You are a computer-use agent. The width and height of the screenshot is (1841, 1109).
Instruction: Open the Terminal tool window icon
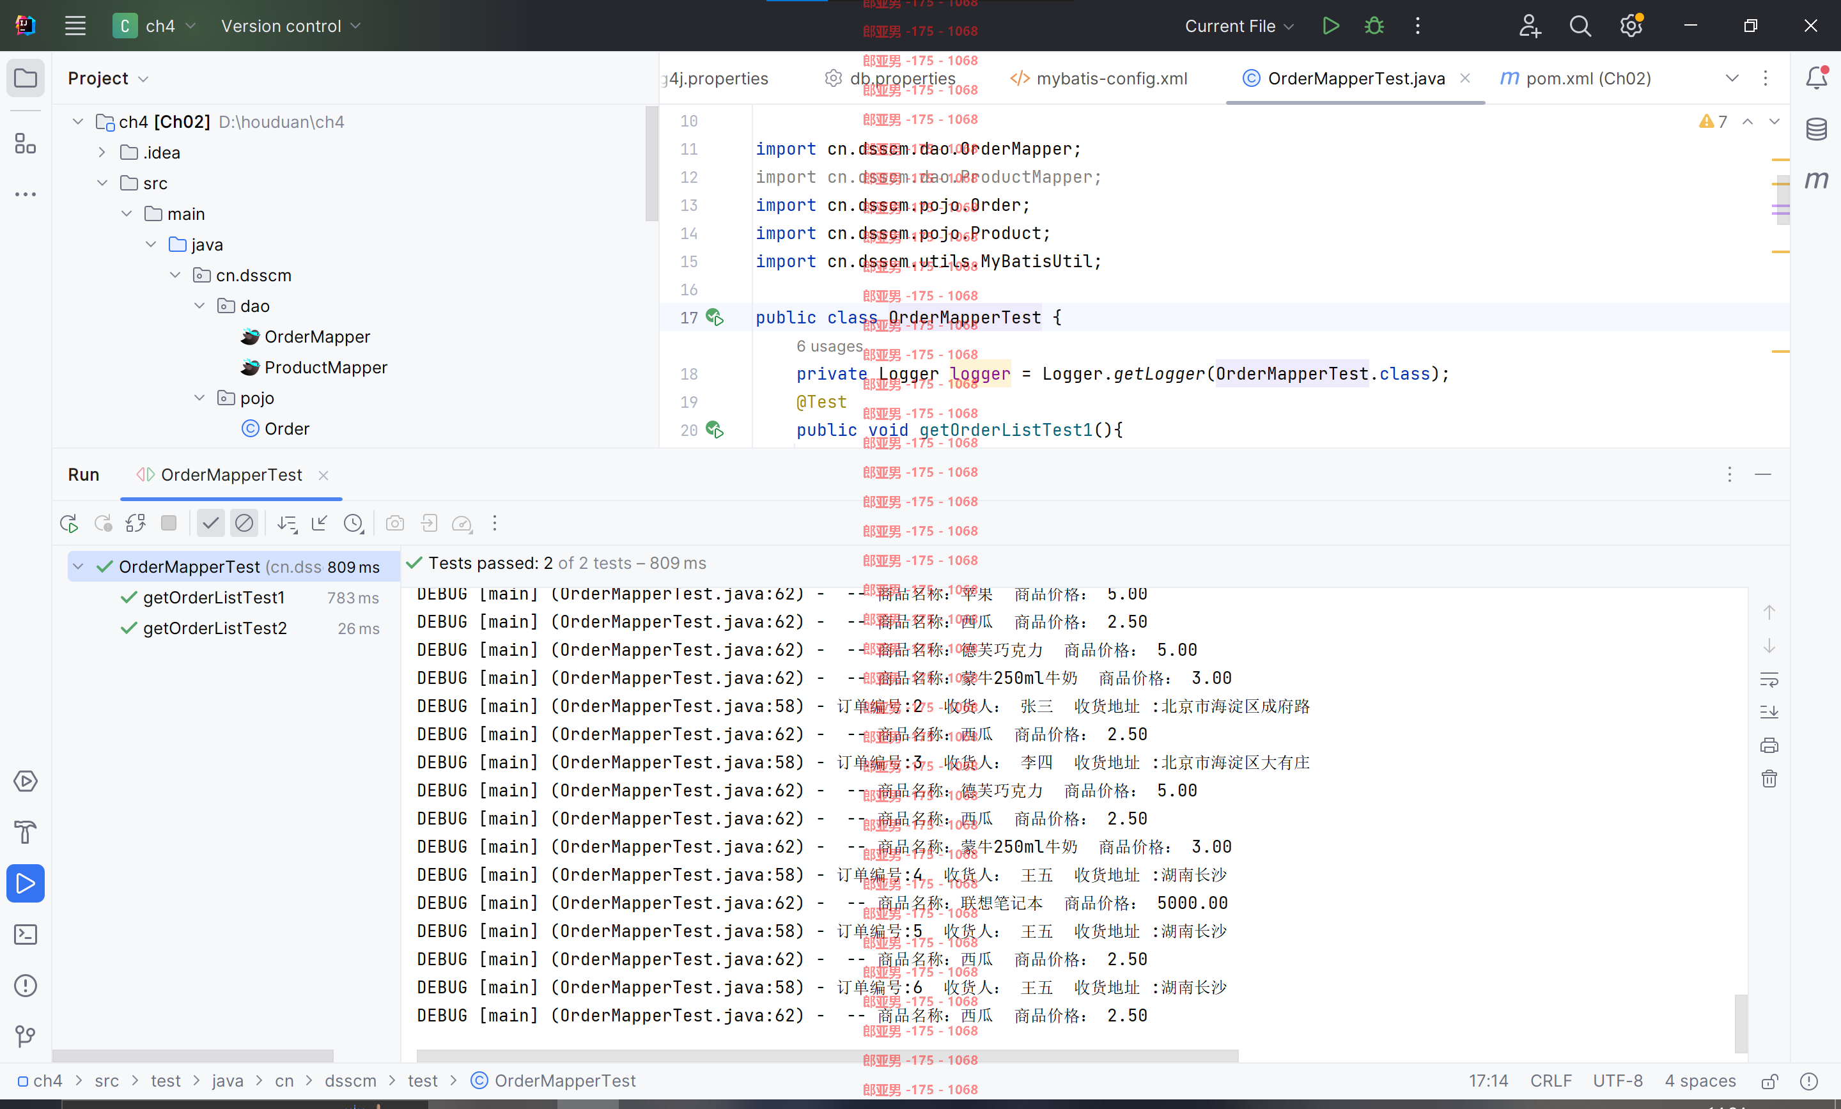point(26,935)
